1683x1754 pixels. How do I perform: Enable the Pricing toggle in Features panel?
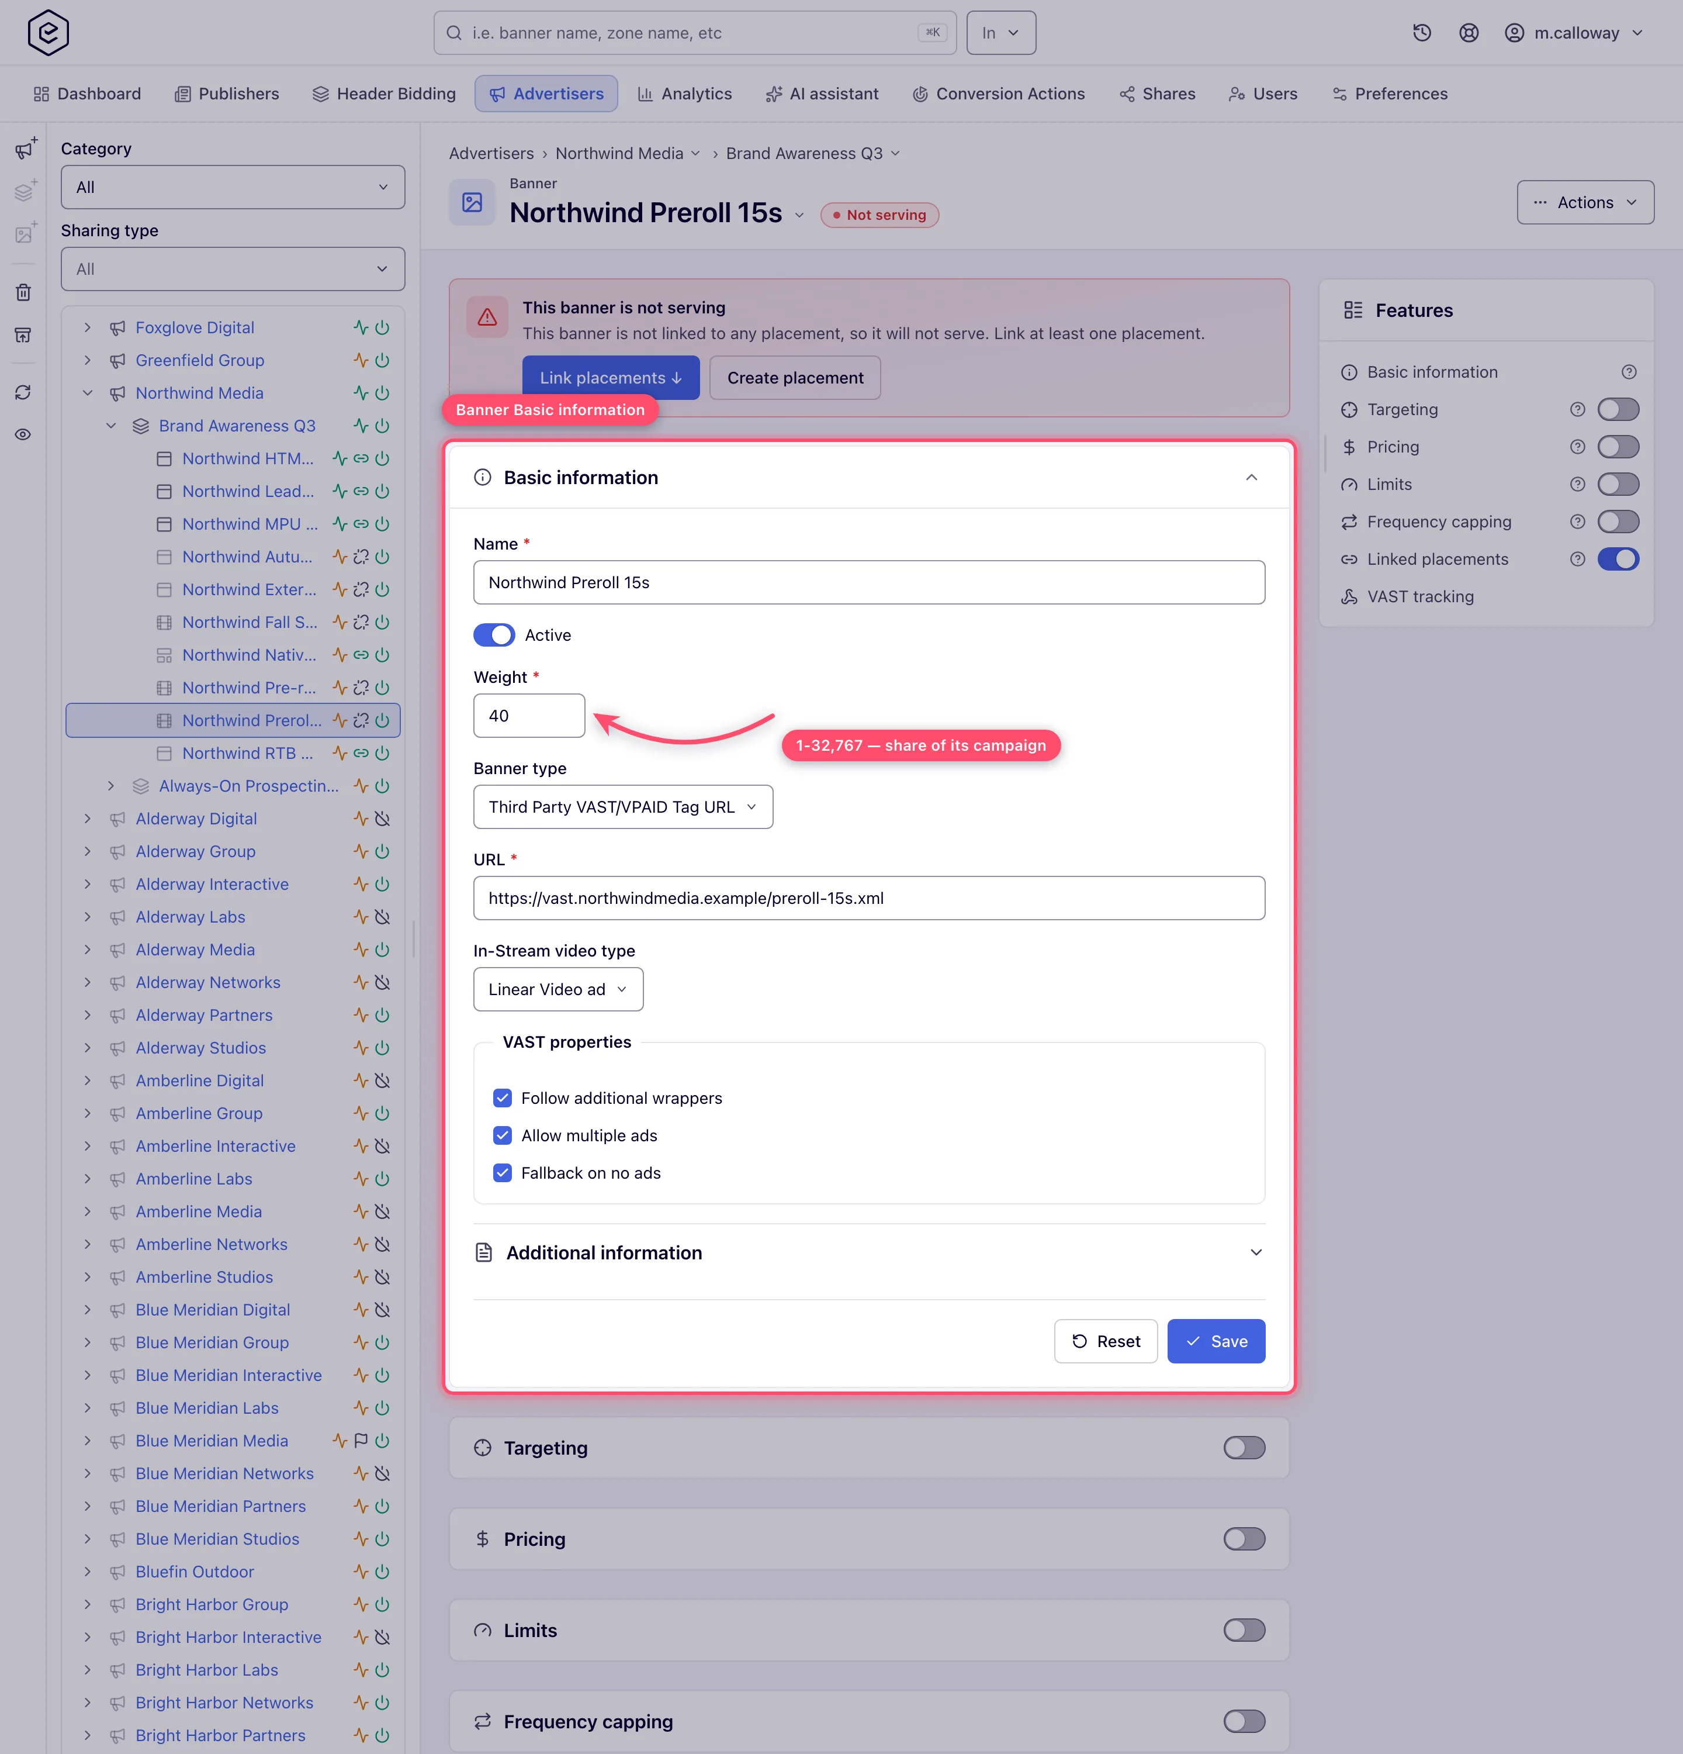pos(1619,447)
